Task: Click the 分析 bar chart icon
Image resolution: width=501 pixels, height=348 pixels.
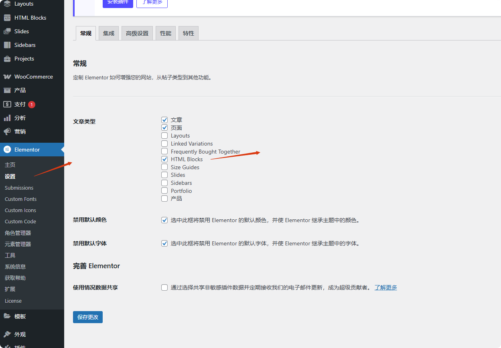Action: [7, 118]
